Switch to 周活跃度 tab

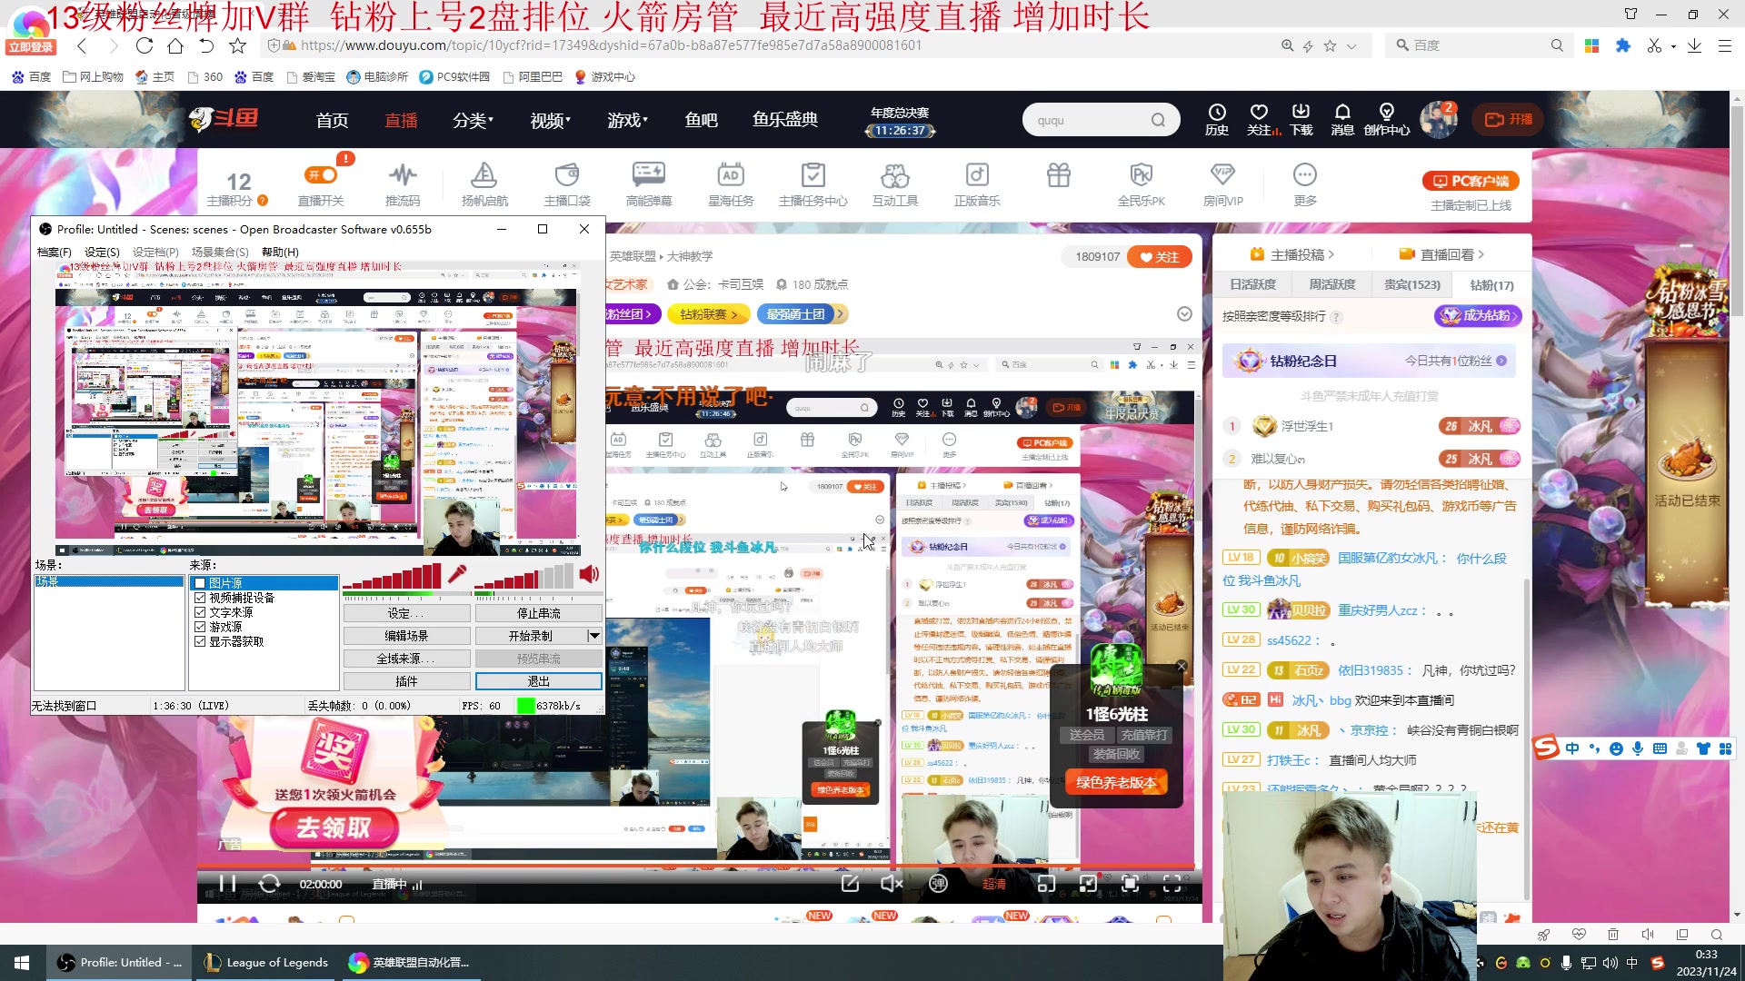click(1331, 284)
